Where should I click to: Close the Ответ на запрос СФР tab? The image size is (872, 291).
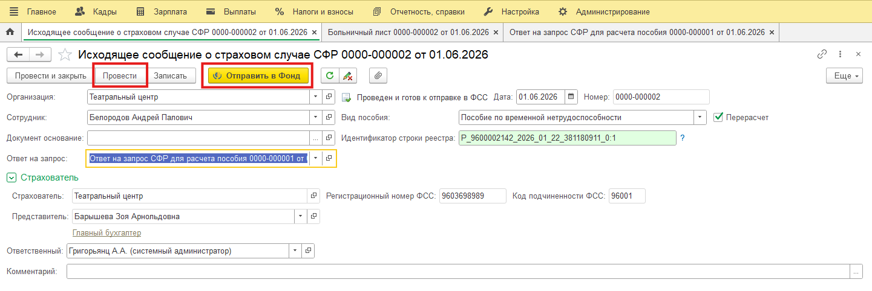771,32
